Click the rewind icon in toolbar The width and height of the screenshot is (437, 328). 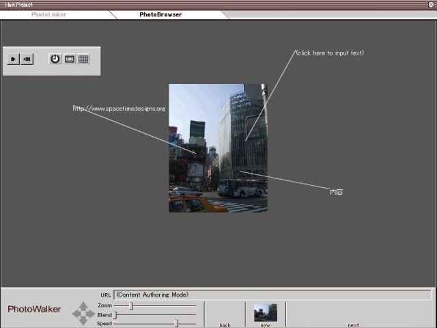point(27,59)
